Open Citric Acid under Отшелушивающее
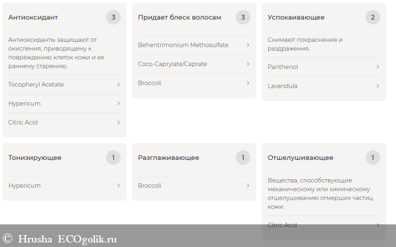The image size is (396, 247). [282, 225]
